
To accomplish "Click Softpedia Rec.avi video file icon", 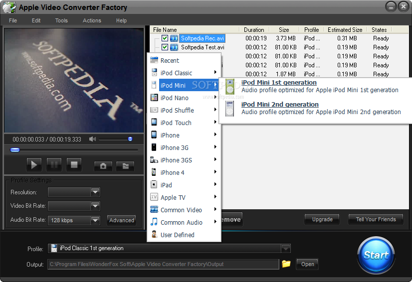I will coord(174,38).
